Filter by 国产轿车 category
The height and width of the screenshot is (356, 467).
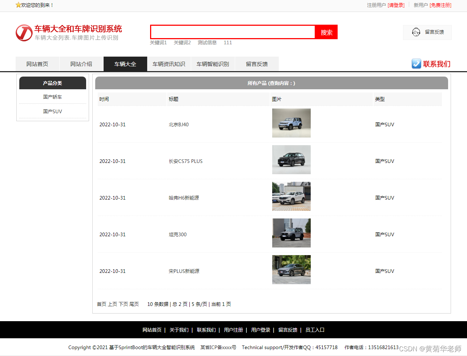(53, 97)
